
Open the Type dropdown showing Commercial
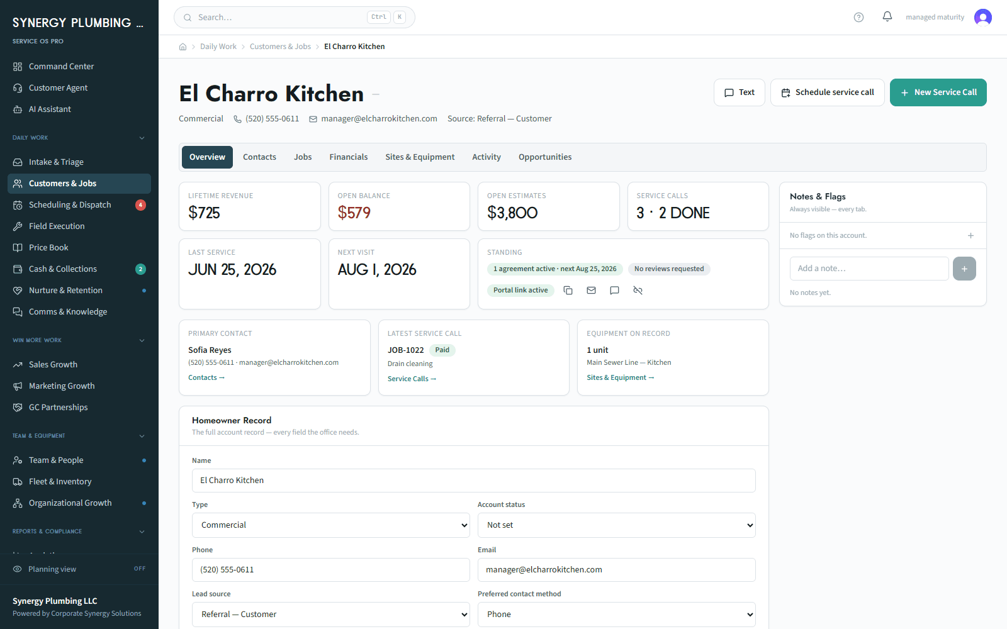[331, 525]
